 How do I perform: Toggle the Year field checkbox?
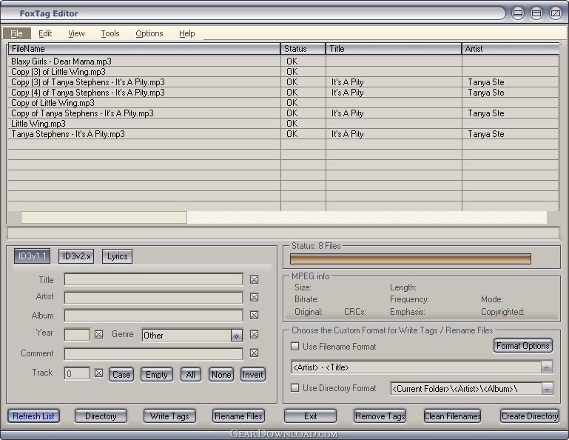[x=98, y=334]
